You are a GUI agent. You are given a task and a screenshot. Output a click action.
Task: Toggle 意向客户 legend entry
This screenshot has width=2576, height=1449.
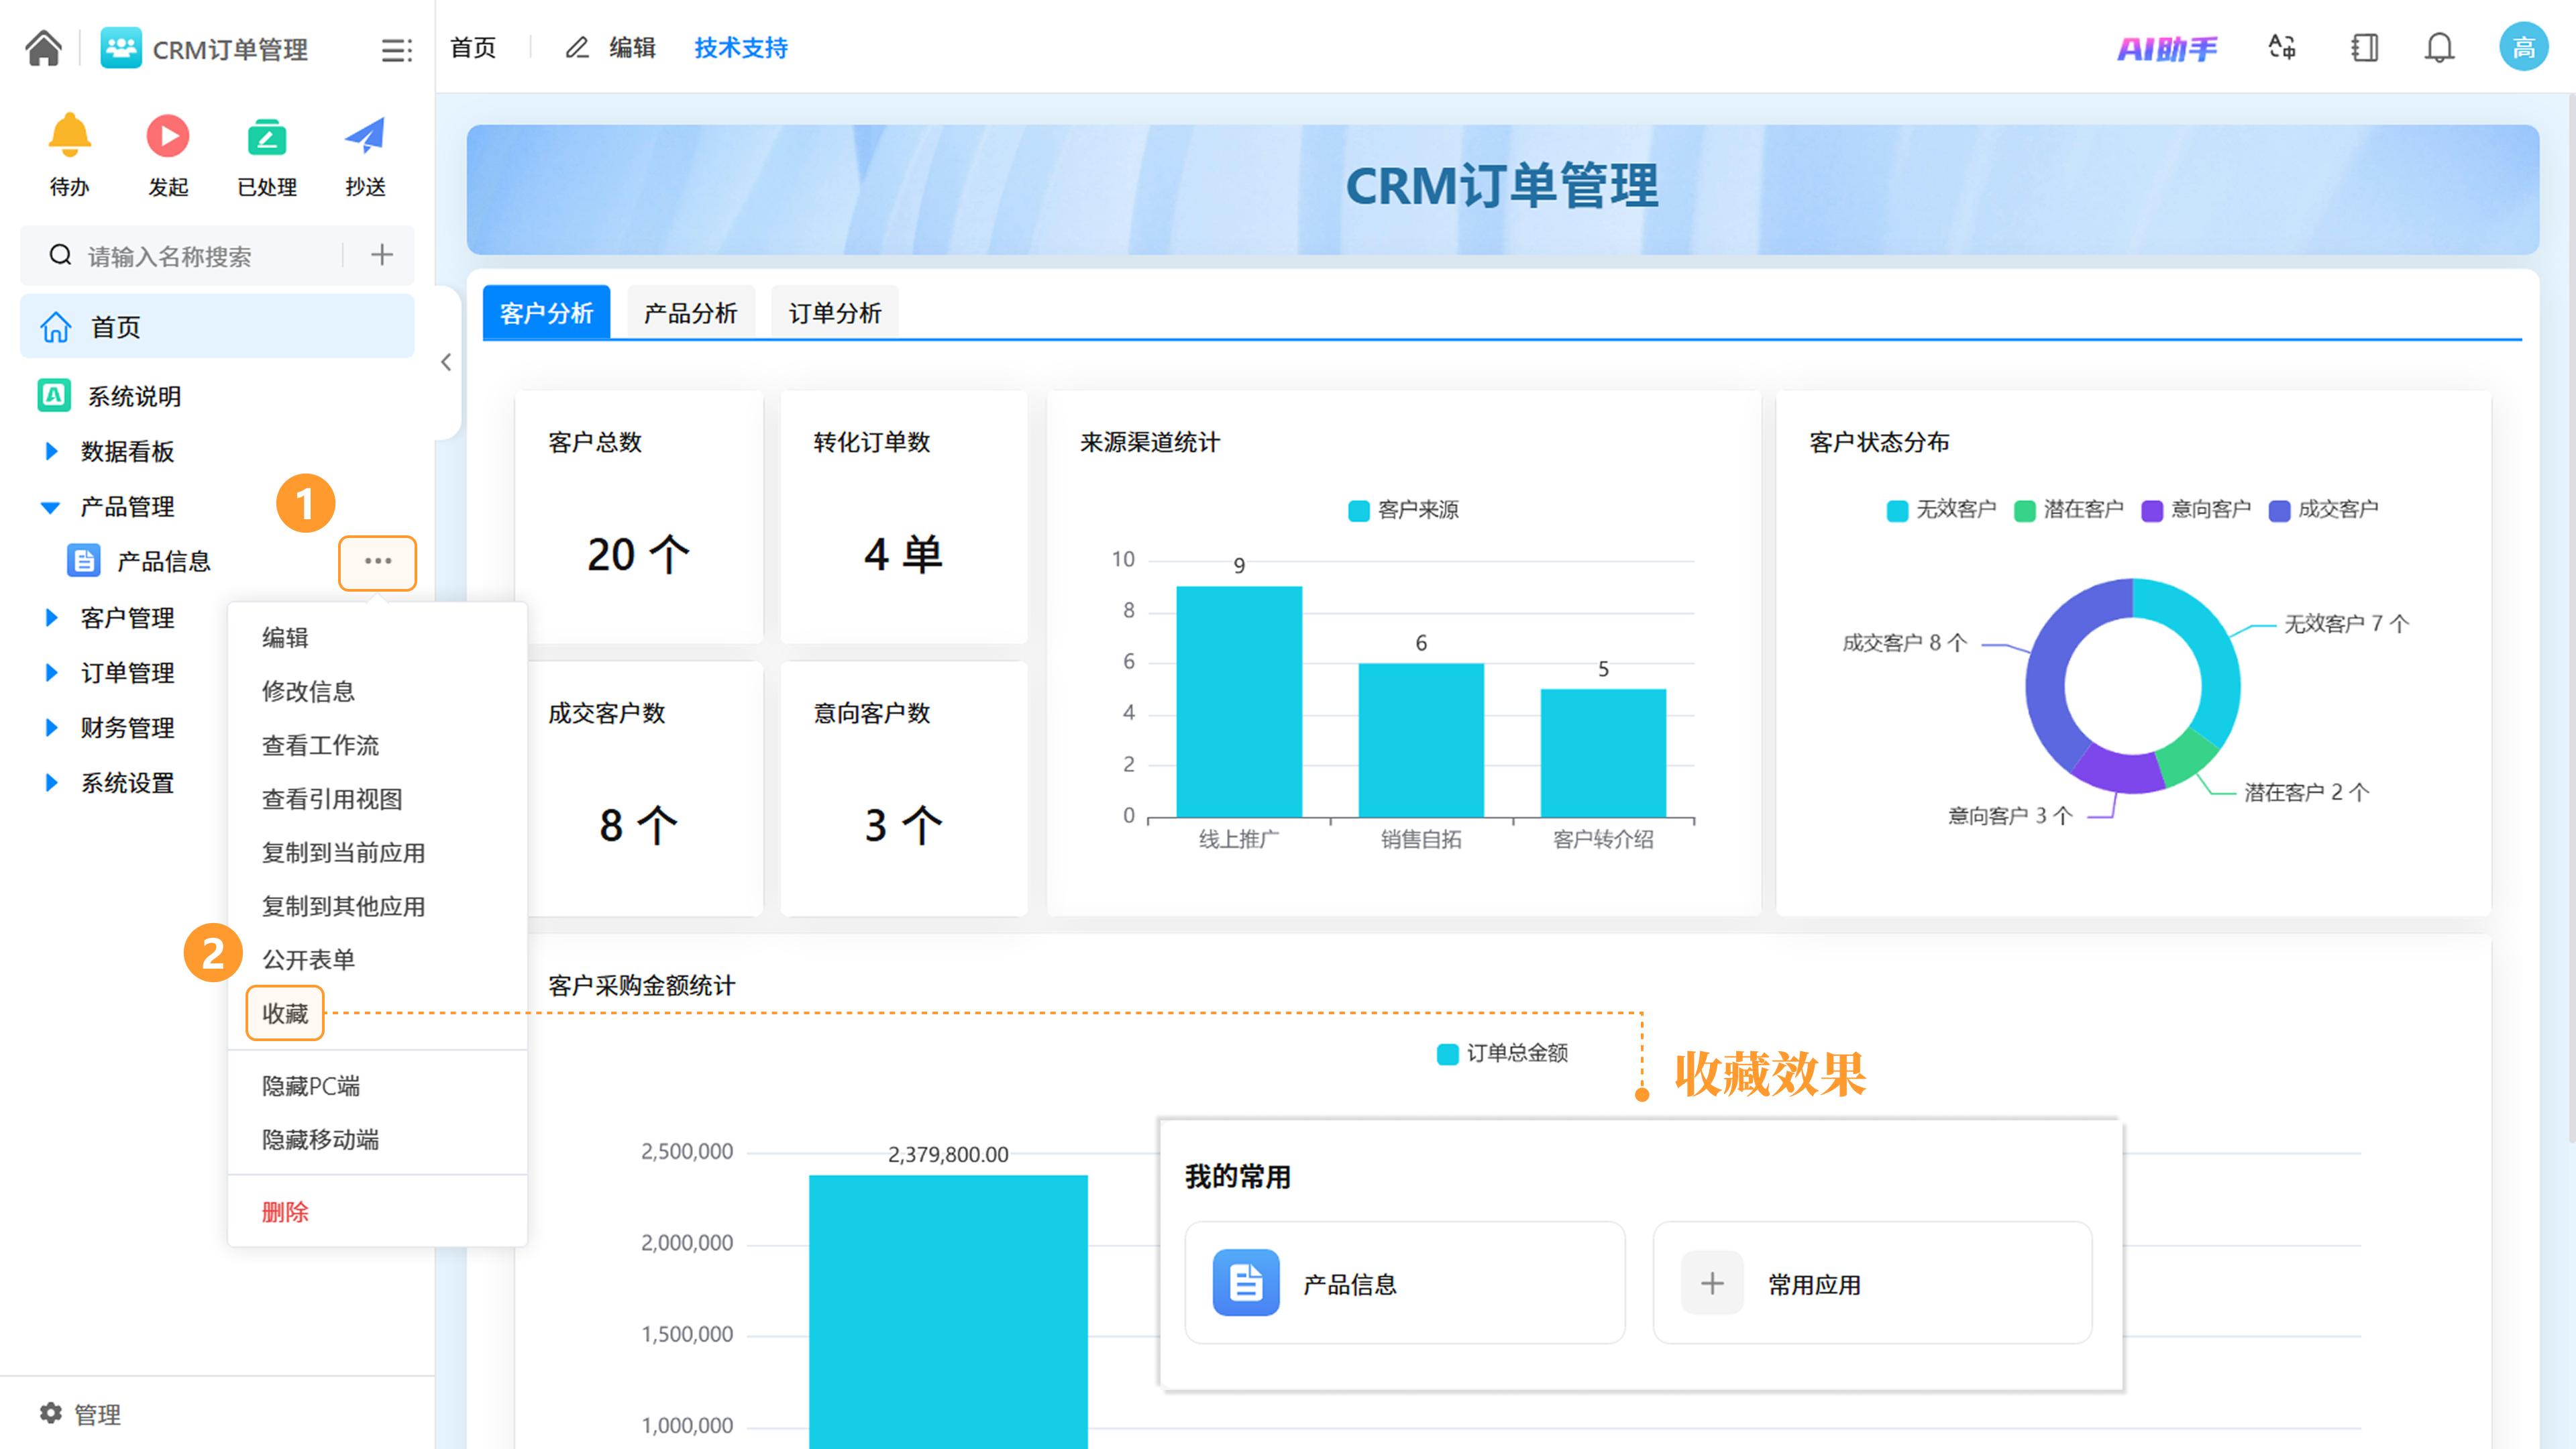pyautogui.click(x=2196, y=510)
